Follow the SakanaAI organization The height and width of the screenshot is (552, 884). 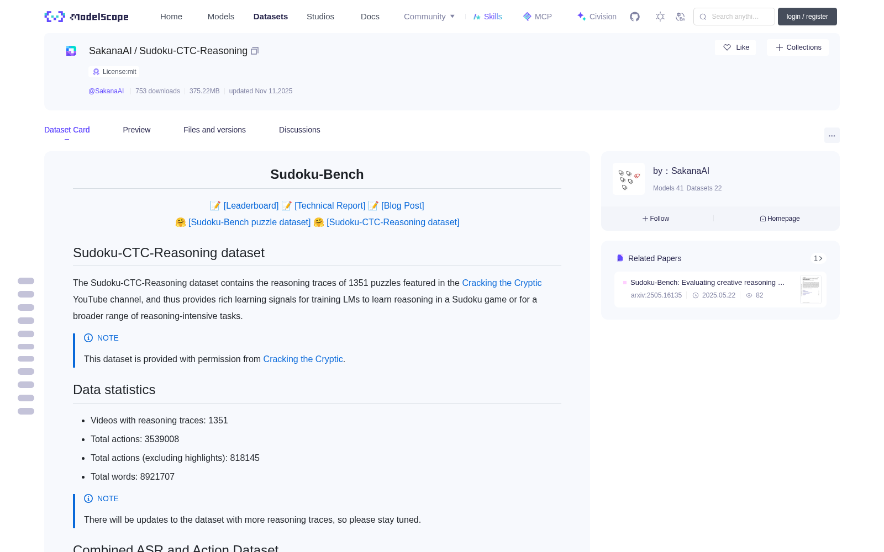656,219
